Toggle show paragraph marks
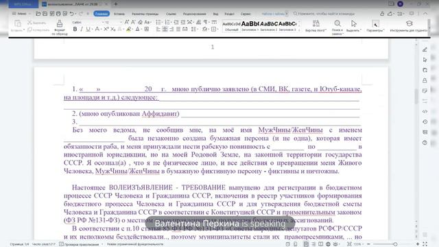The width and height of the screenshot is (439, 247). tap(206, 22)
